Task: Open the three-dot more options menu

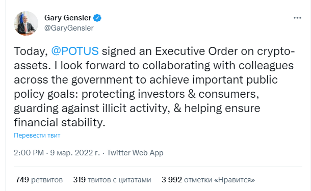Action: click(x=297, y=18)
